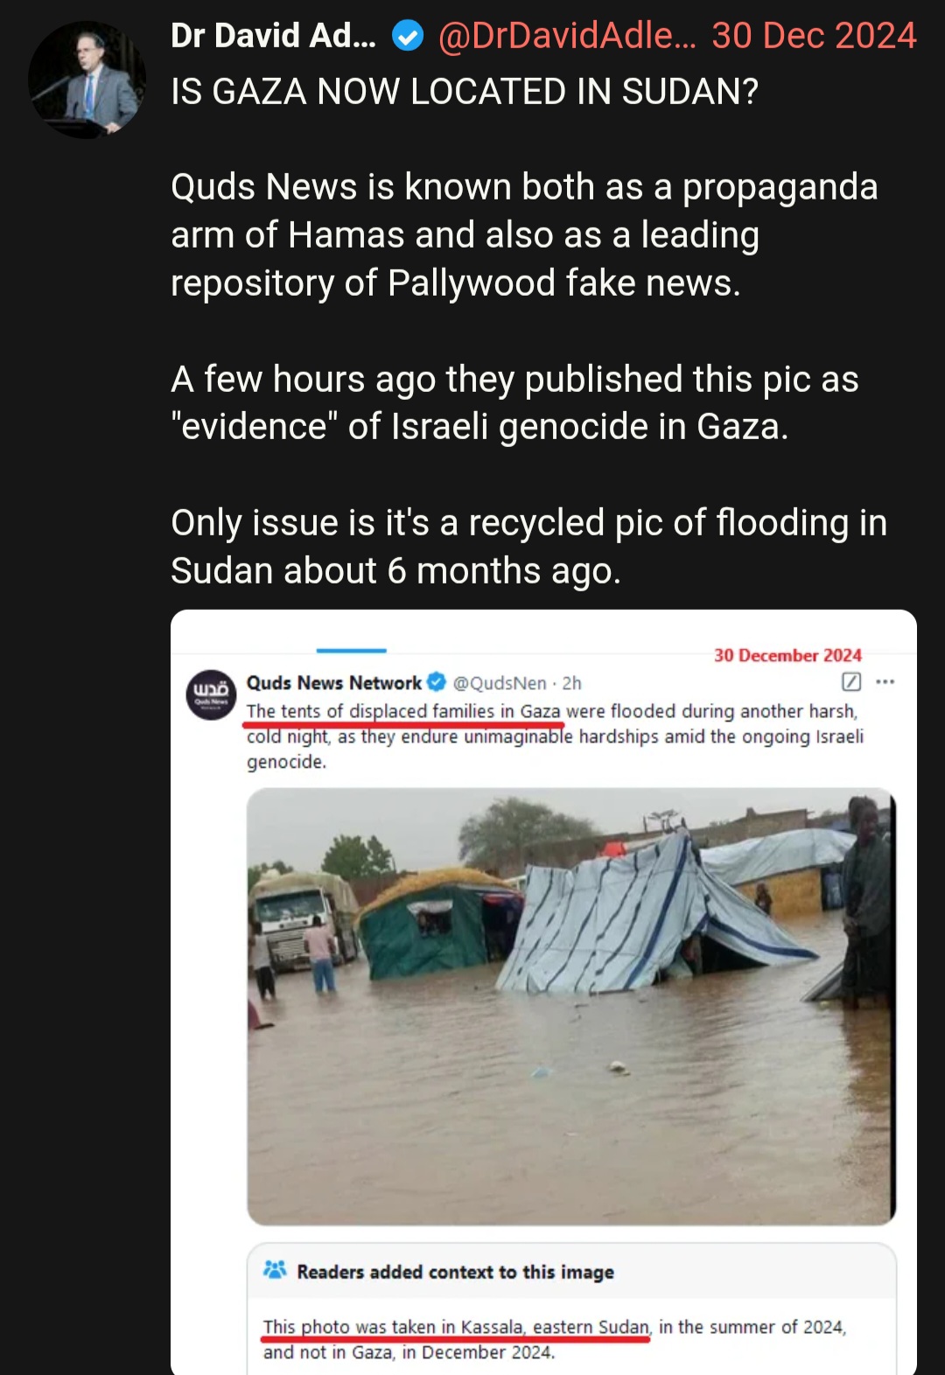
Task: Click the 'IS GAZA NOW LOCATED IN SUDAN?' text
Action: pyautogui.click(x=465, y=91)
